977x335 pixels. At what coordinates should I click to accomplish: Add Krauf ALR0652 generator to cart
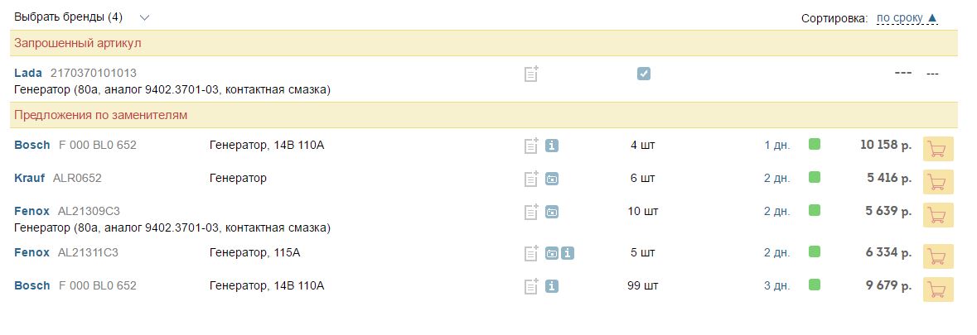[x=937, y=182]
